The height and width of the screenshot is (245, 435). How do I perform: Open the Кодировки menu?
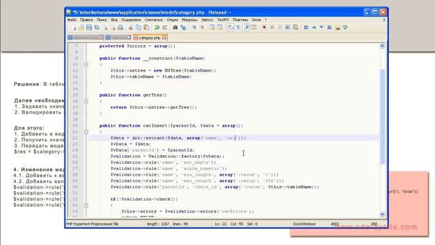(131, 20)
